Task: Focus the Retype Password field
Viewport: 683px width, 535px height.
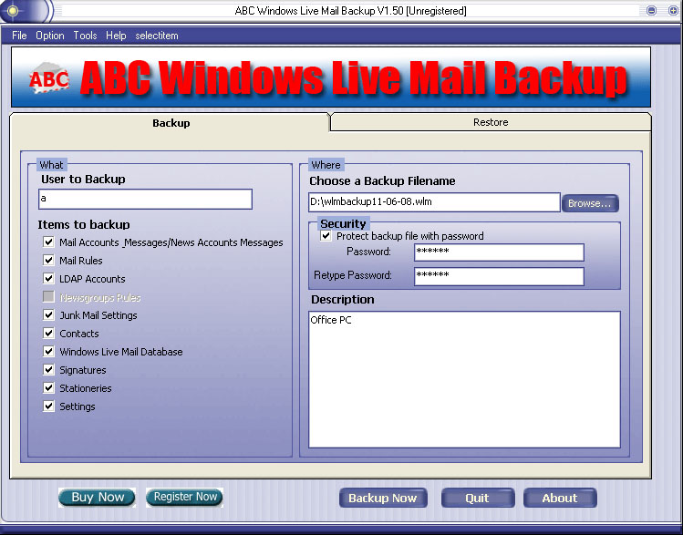Action: click(x=499, y=276)
